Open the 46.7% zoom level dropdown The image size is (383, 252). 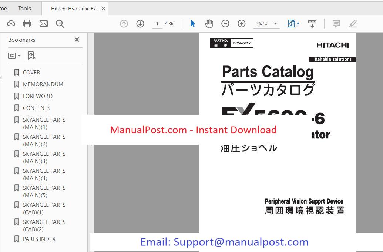pyautogui.click(x=275, y=24)
